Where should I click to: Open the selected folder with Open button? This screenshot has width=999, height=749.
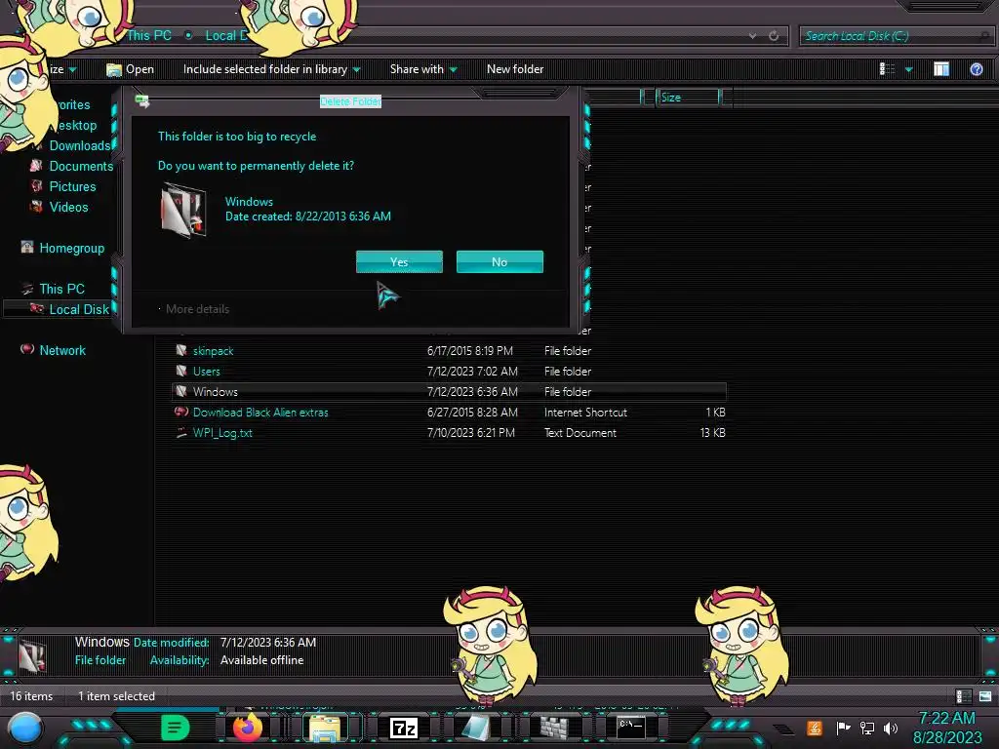coord(131,69)
